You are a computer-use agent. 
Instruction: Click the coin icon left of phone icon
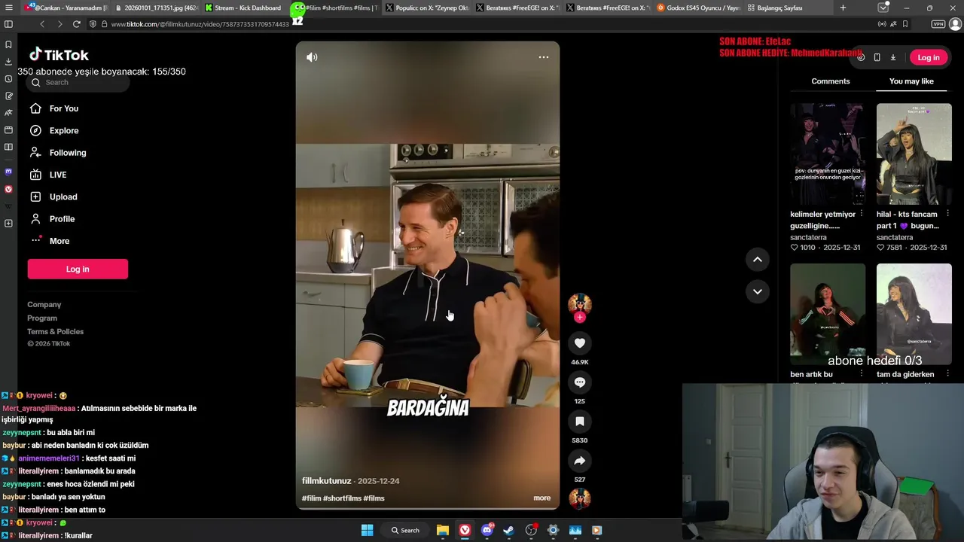coord(861,57)
